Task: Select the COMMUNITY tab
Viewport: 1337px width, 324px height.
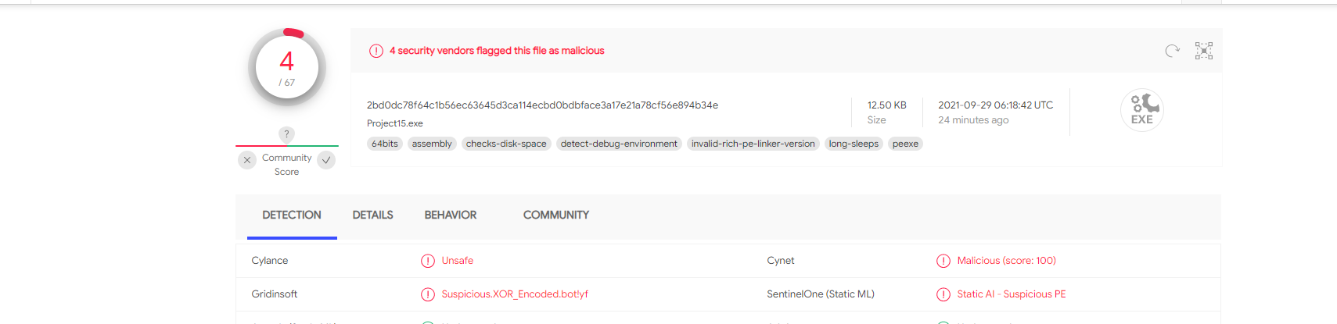Action: (x=555, y=215)
